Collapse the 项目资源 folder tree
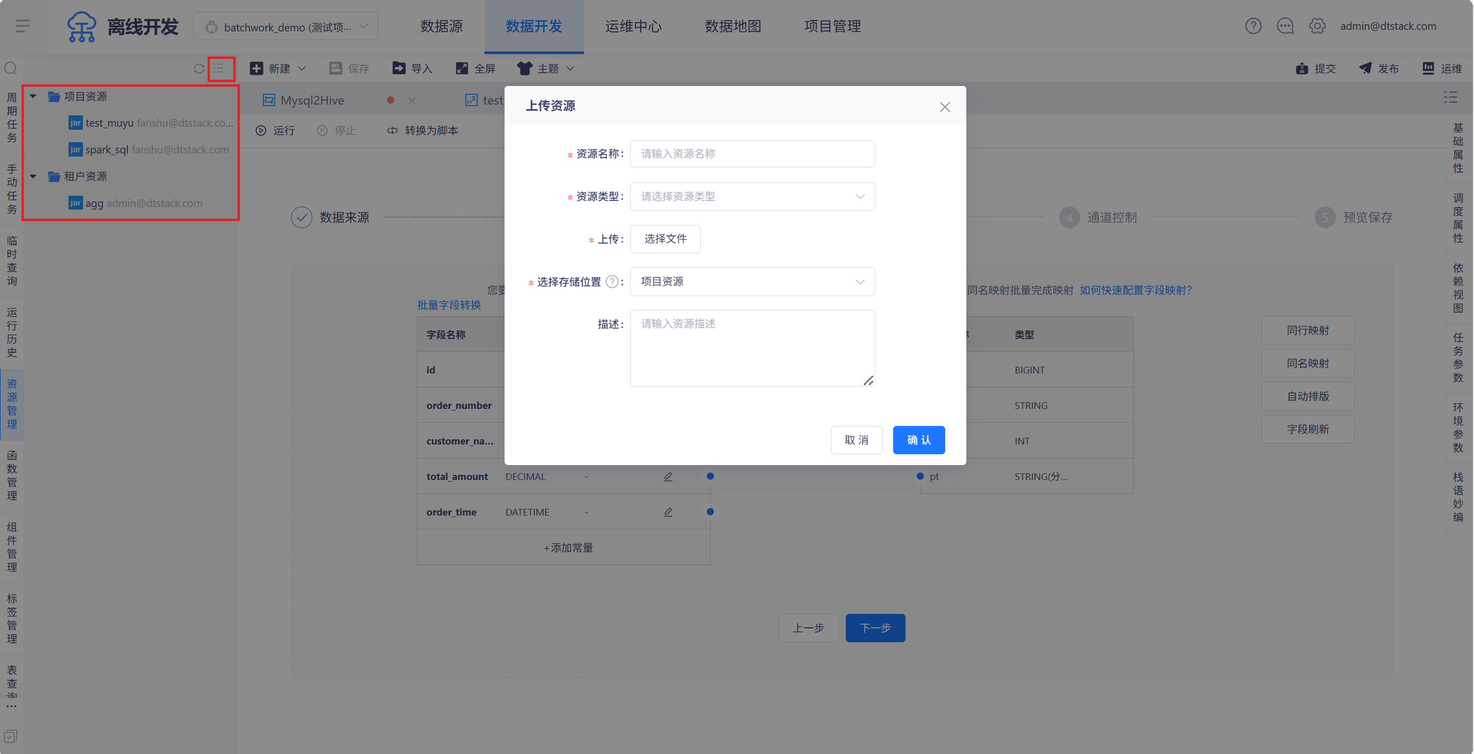This screenshot has height=754, width=1474. click(33, 97)
